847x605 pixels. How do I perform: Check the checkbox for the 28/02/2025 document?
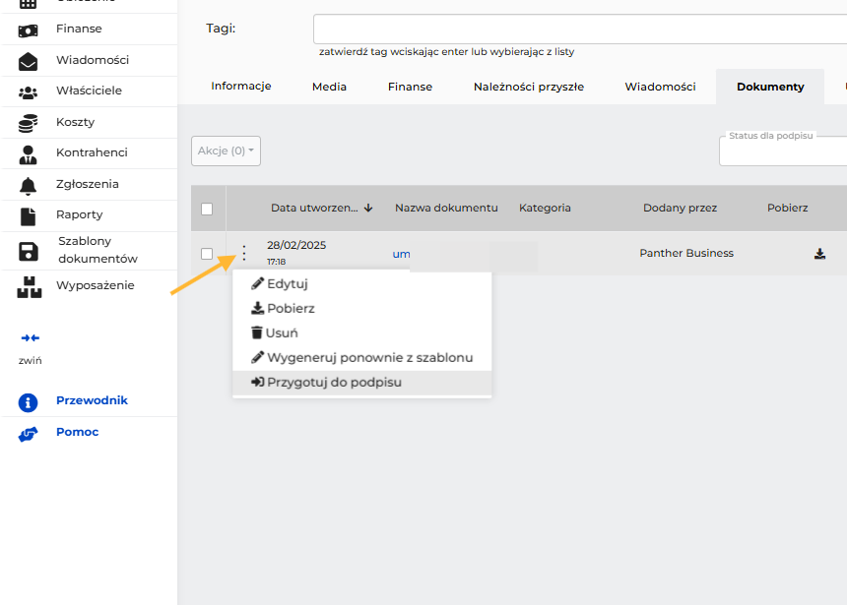[x=207, y=254]
